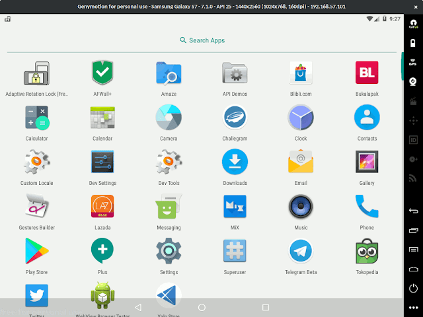423x317 pixels.
Task: Open the Phone dialer app
Action: pyautogui.click(x=367, y=206)
